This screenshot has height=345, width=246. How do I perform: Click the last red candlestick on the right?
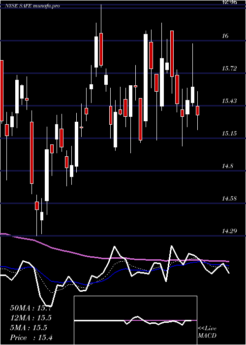click(x=197, y=110)
